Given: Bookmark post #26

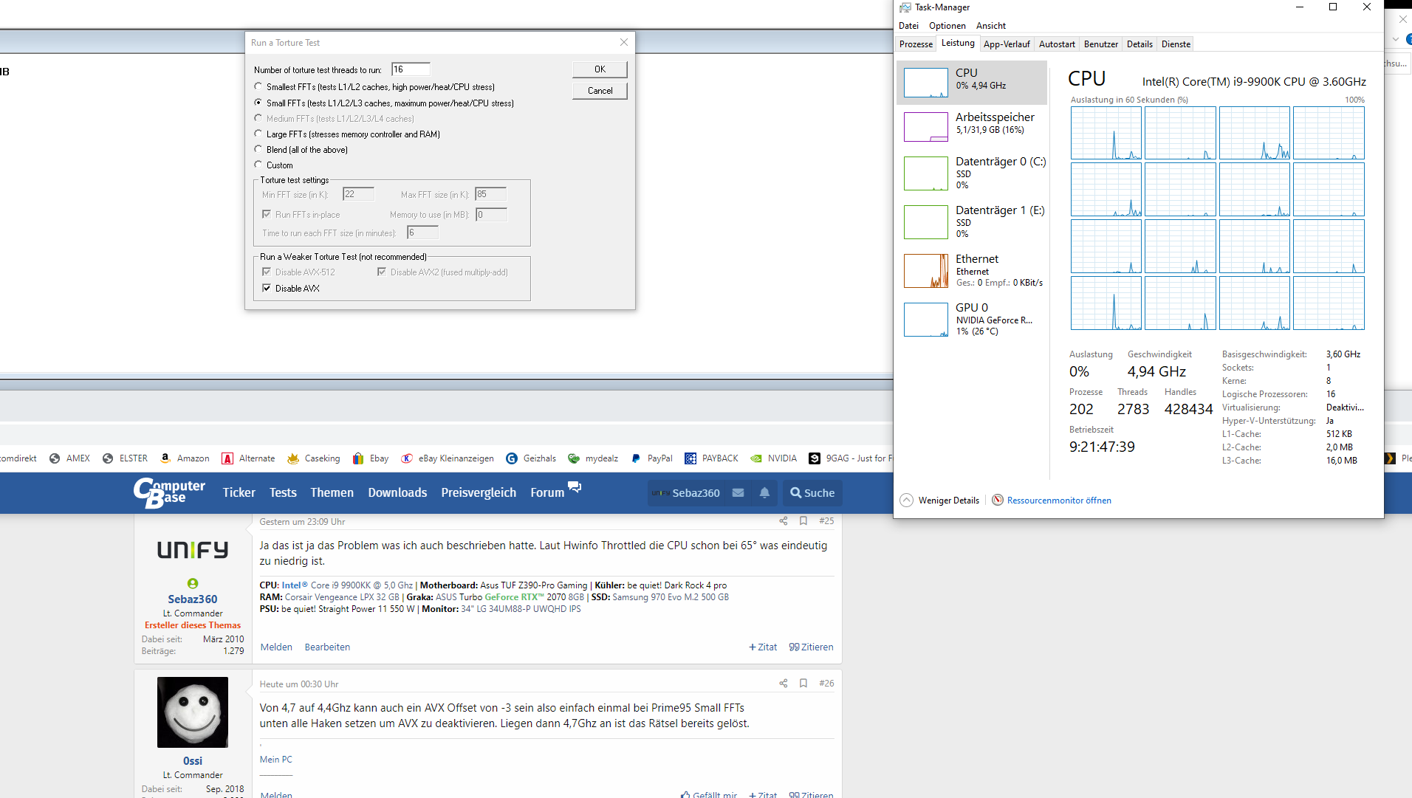Looking at the screenshot, I should click(803, 684).
